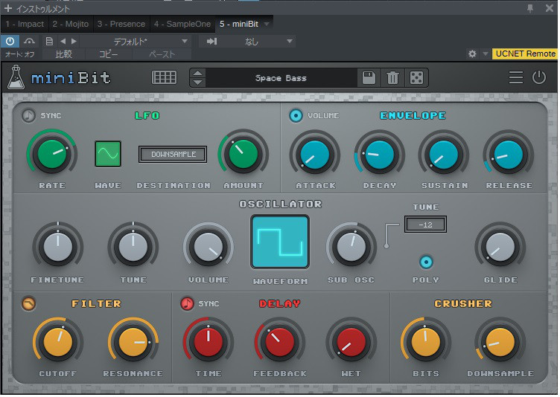Open the sub osc TUNE -12 box
Image resolution: width=560 pixels, height=397 pixels.
tap(425, 225)
